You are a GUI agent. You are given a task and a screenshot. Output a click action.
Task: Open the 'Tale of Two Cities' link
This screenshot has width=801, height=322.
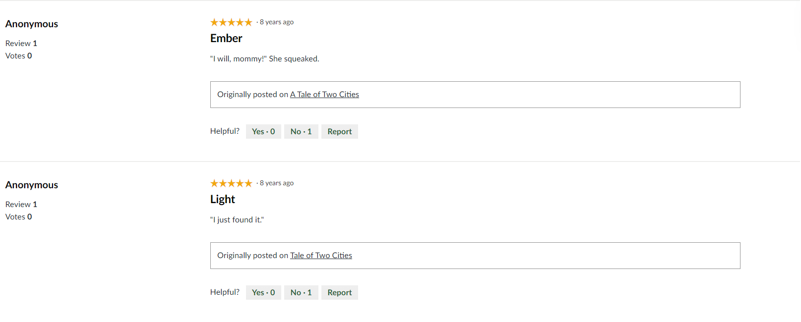pos(321,256)
